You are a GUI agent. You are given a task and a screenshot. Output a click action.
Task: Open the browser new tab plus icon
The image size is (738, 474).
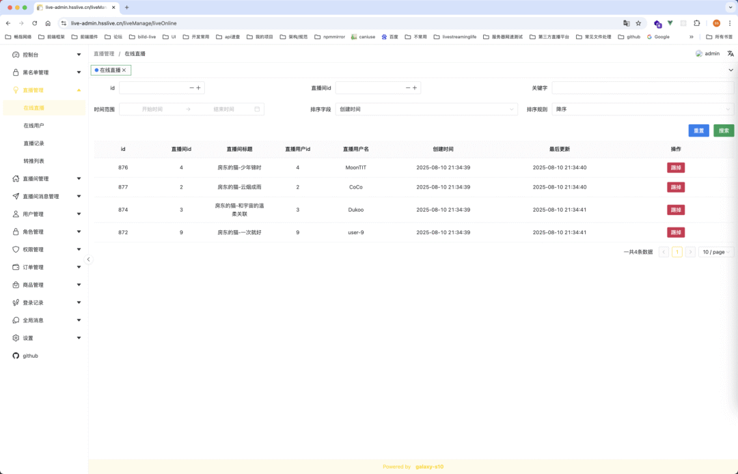(126, 8)
